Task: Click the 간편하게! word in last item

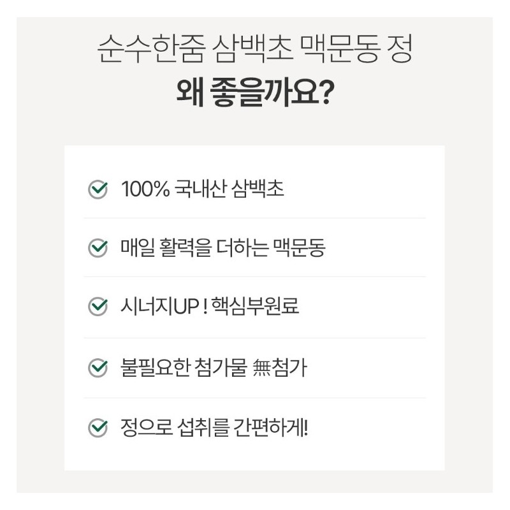Action: coord(270,427)
